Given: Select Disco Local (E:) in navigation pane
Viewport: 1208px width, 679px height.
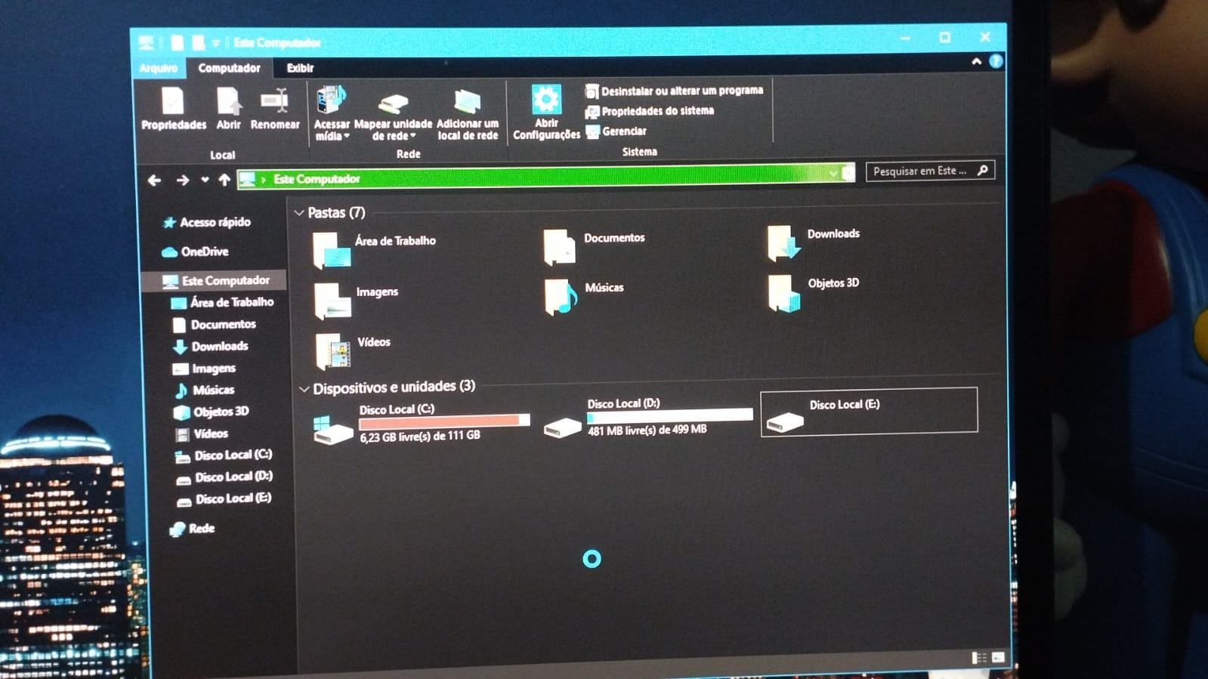Looking at the screenshot, I should point(224,499).
